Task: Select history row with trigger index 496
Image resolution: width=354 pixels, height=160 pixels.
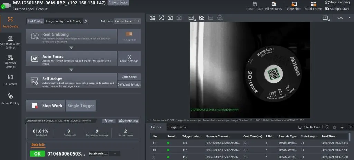Action: click(249, 157)
